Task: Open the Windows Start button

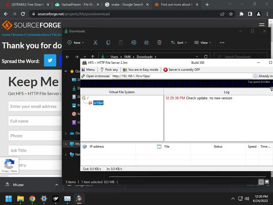Action: (x=9, y=199)
